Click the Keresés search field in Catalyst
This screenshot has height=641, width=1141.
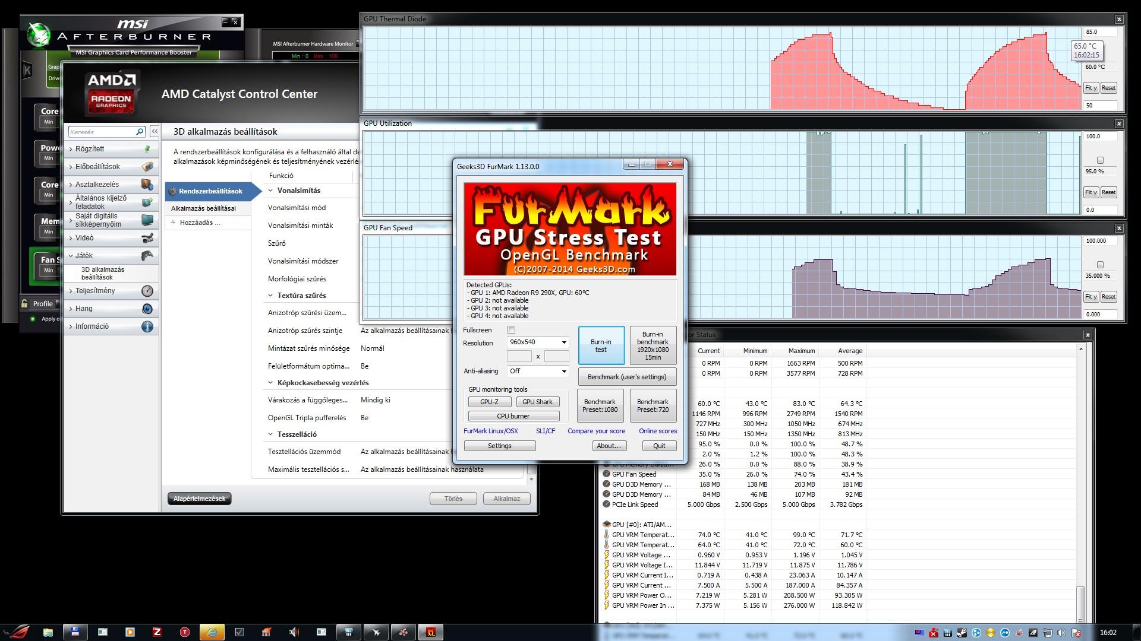pos(102,132)
